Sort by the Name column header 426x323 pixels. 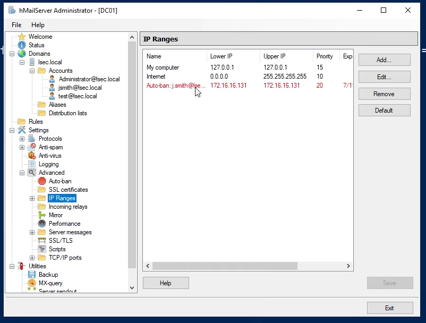(x=175, y=56)
